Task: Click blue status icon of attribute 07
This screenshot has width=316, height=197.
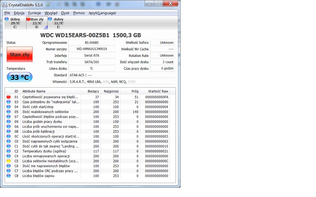Action: (x=9, y=117)
